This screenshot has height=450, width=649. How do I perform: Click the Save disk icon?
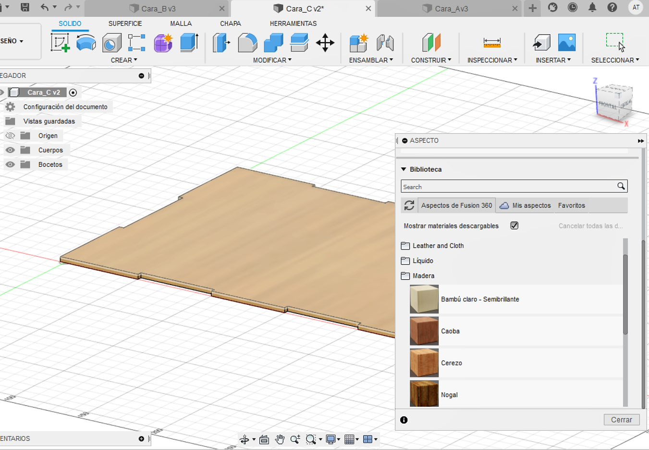coord(25,7)
